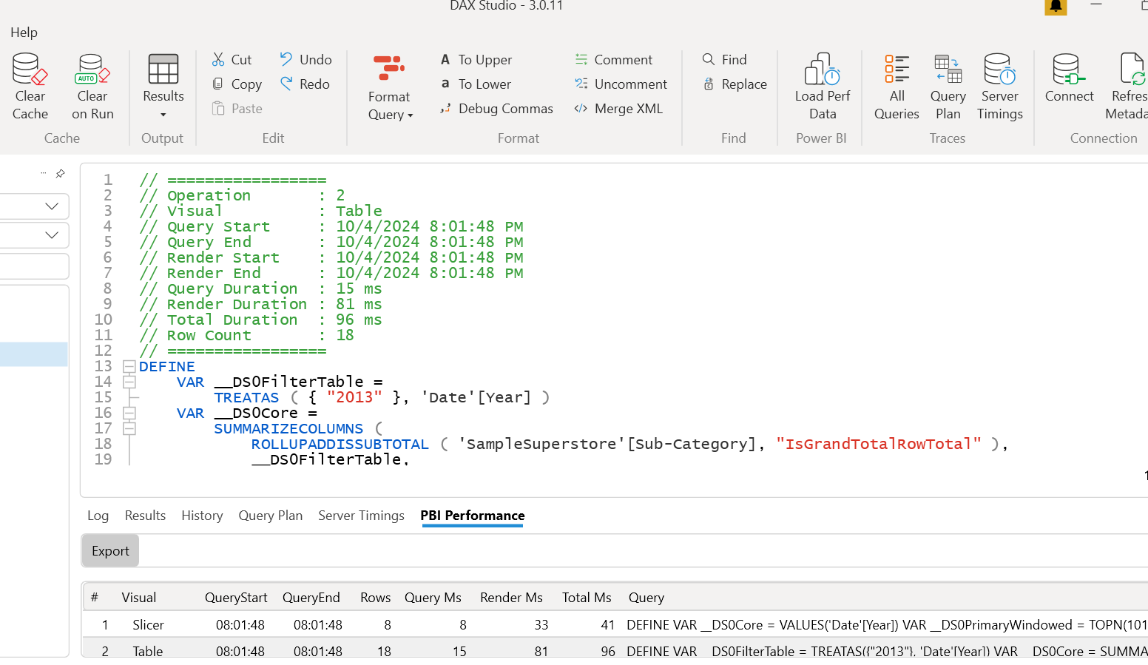Click the notification bell icon

coord(1056,7)
